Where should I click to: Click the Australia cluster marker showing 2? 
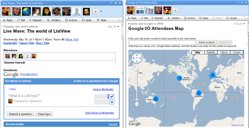coord(156,99)
